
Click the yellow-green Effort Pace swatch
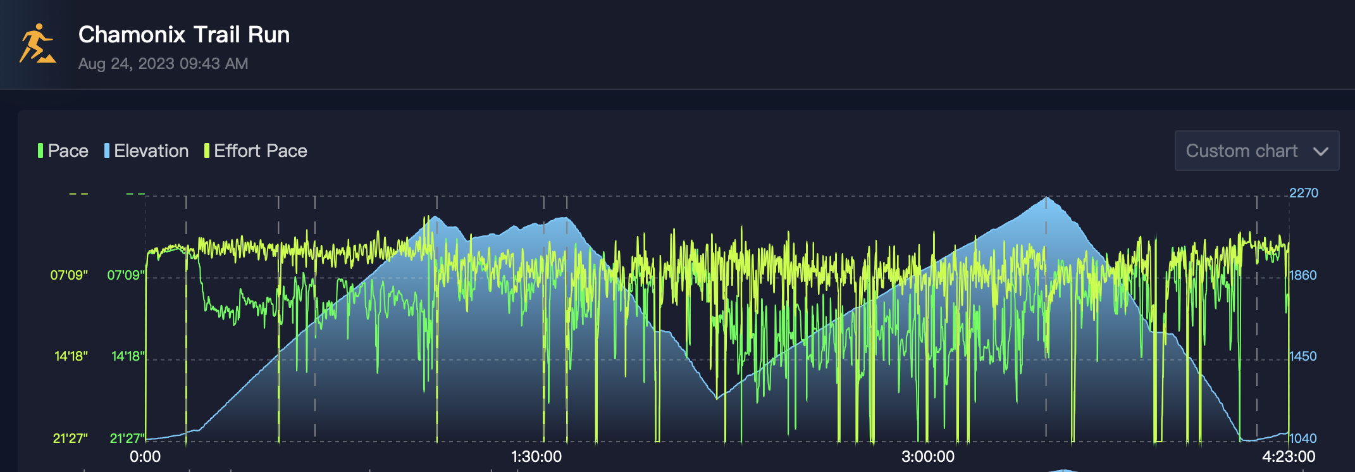pos(207,151)
